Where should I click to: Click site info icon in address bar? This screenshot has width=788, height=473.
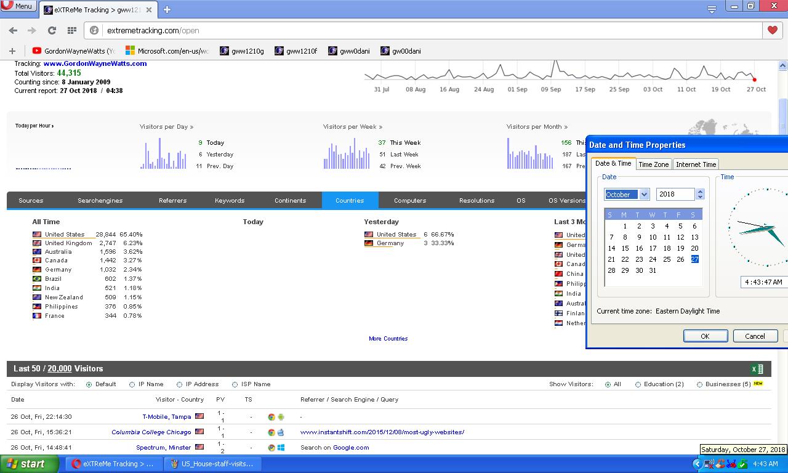click(94, 30)
